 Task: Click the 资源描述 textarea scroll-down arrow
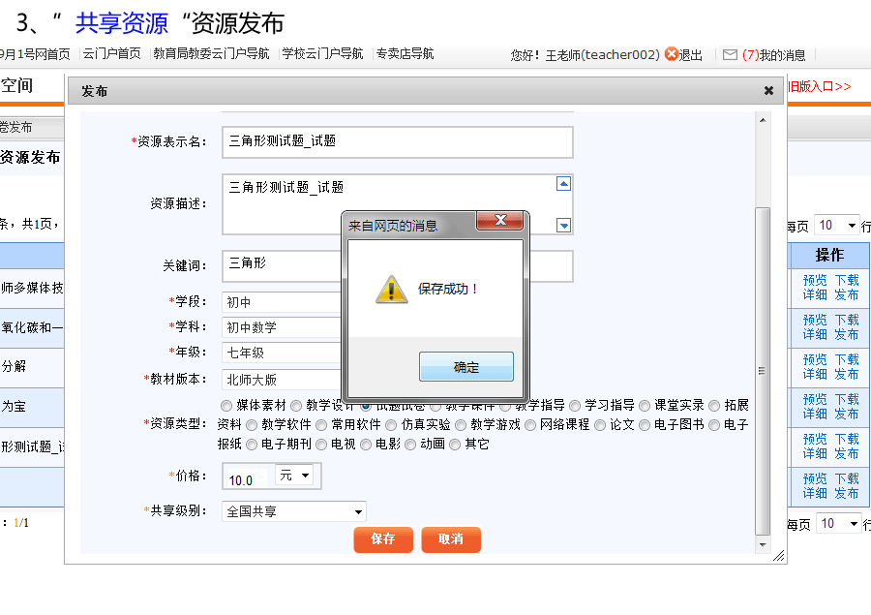(564, 226)
